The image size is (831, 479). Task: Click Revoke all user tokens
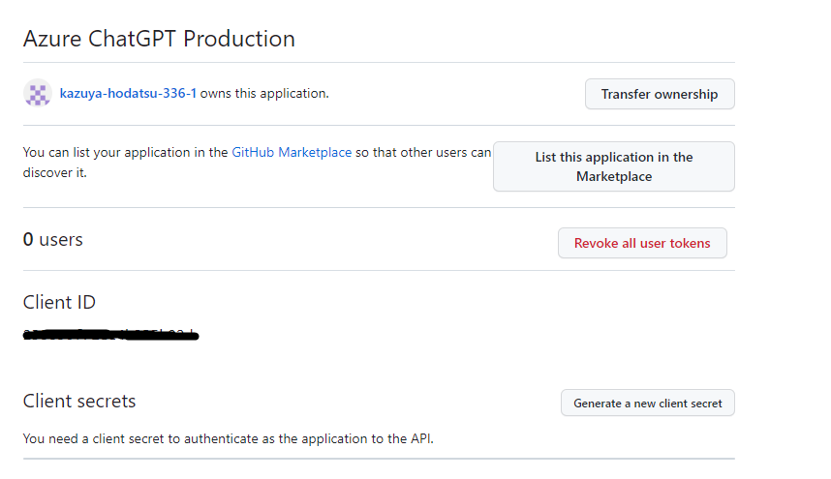[x=642, y=243]
